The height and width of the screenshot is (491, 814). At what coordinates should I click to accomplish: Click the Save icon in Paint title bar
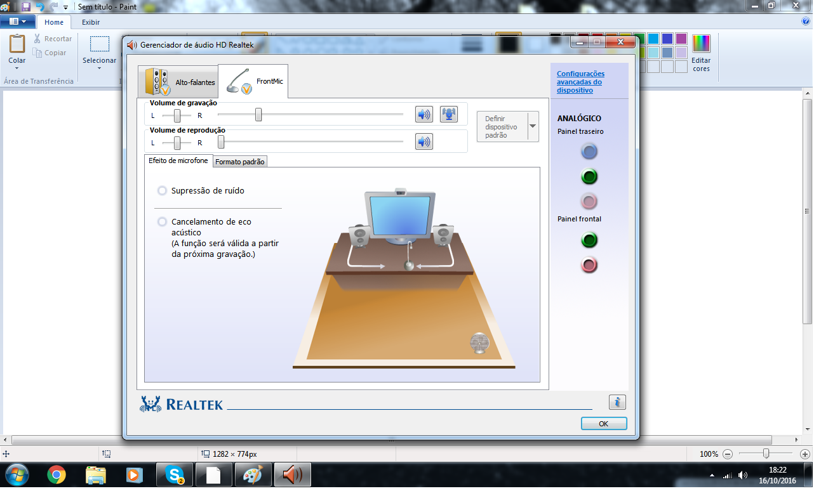pos(26,6)
